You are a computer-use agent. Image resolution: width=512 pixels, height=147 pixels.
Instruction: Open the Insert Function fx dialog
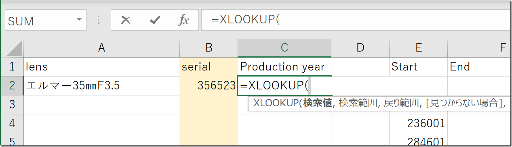[184, 20]
